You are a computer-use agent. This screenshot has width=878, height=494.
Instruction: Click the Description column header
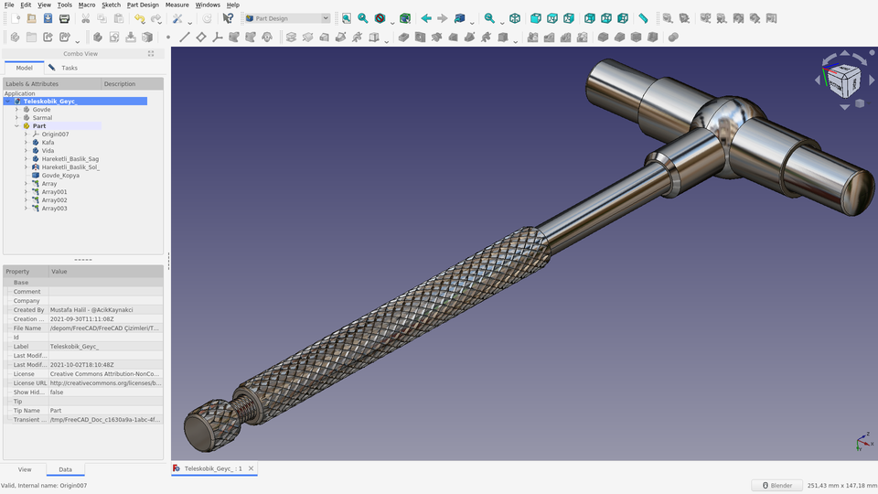point(132,84)
